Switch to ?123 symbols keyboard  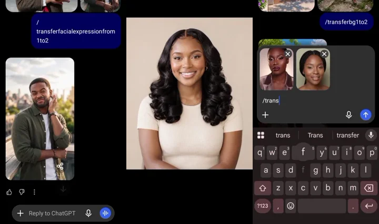[263, 206]
